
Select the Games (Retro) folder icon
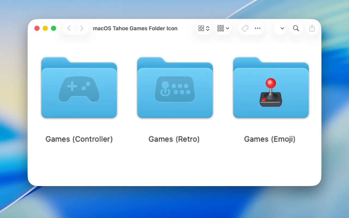pyautogui.click(x=175, y=88)
